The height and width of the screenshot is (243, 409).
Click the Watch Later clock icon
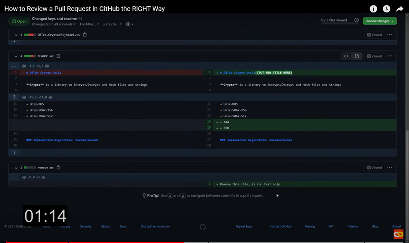[x=387, y=9]
